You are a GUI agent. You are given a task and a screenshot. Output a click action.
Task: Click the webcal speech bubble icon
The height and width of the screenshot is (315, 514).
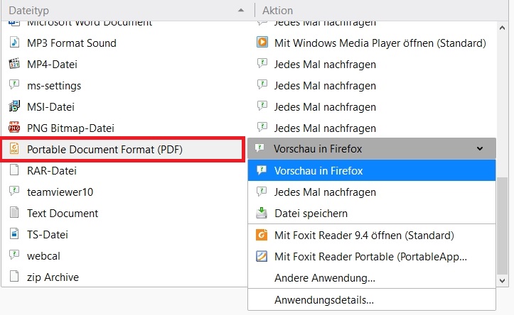click(x=14, y=255)
